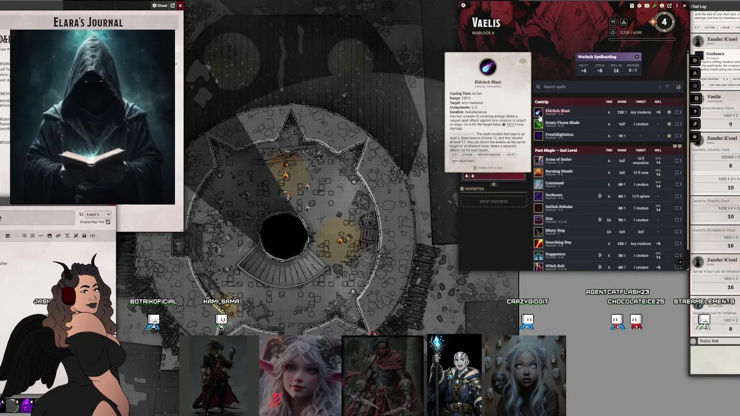Toggle Warlock Spellcasting primary ability dot
Viewport: 740px width, 416px height.
(637, 57)
